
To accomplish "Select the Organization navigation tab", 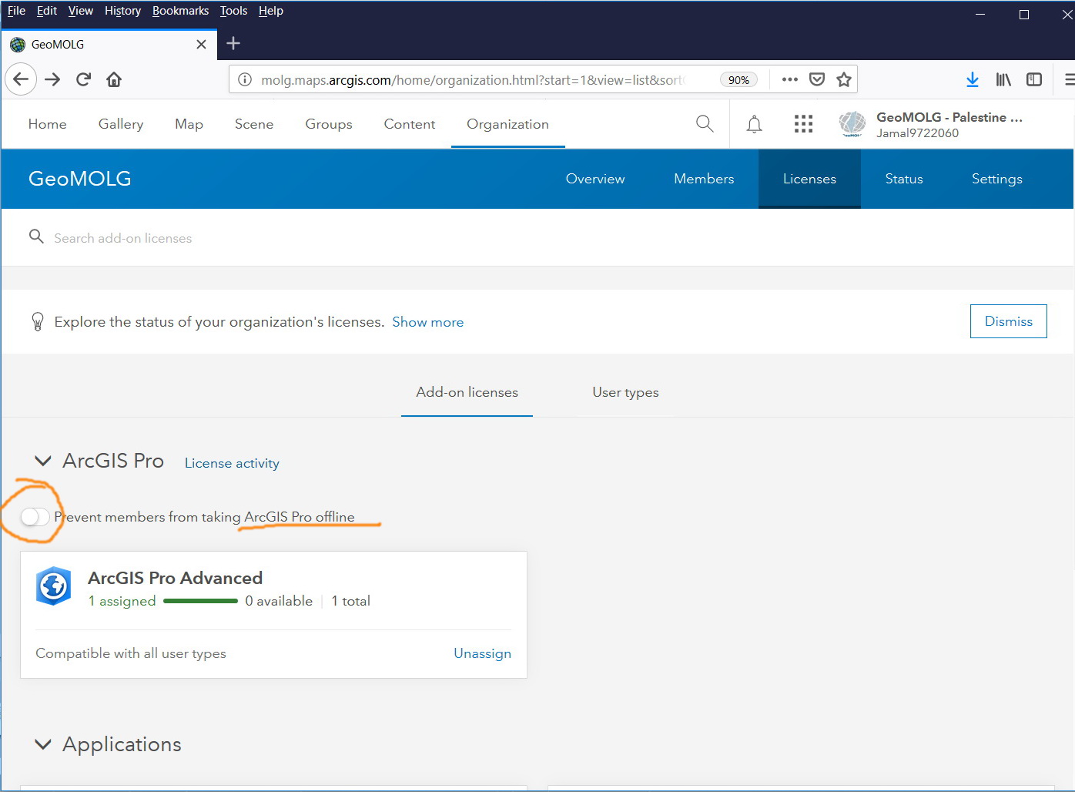I will (x=507, y=124).
